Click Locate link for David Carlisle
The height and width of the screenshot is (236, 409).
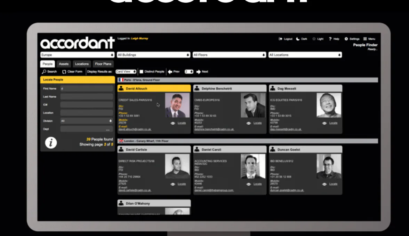(x=182, y=184)
